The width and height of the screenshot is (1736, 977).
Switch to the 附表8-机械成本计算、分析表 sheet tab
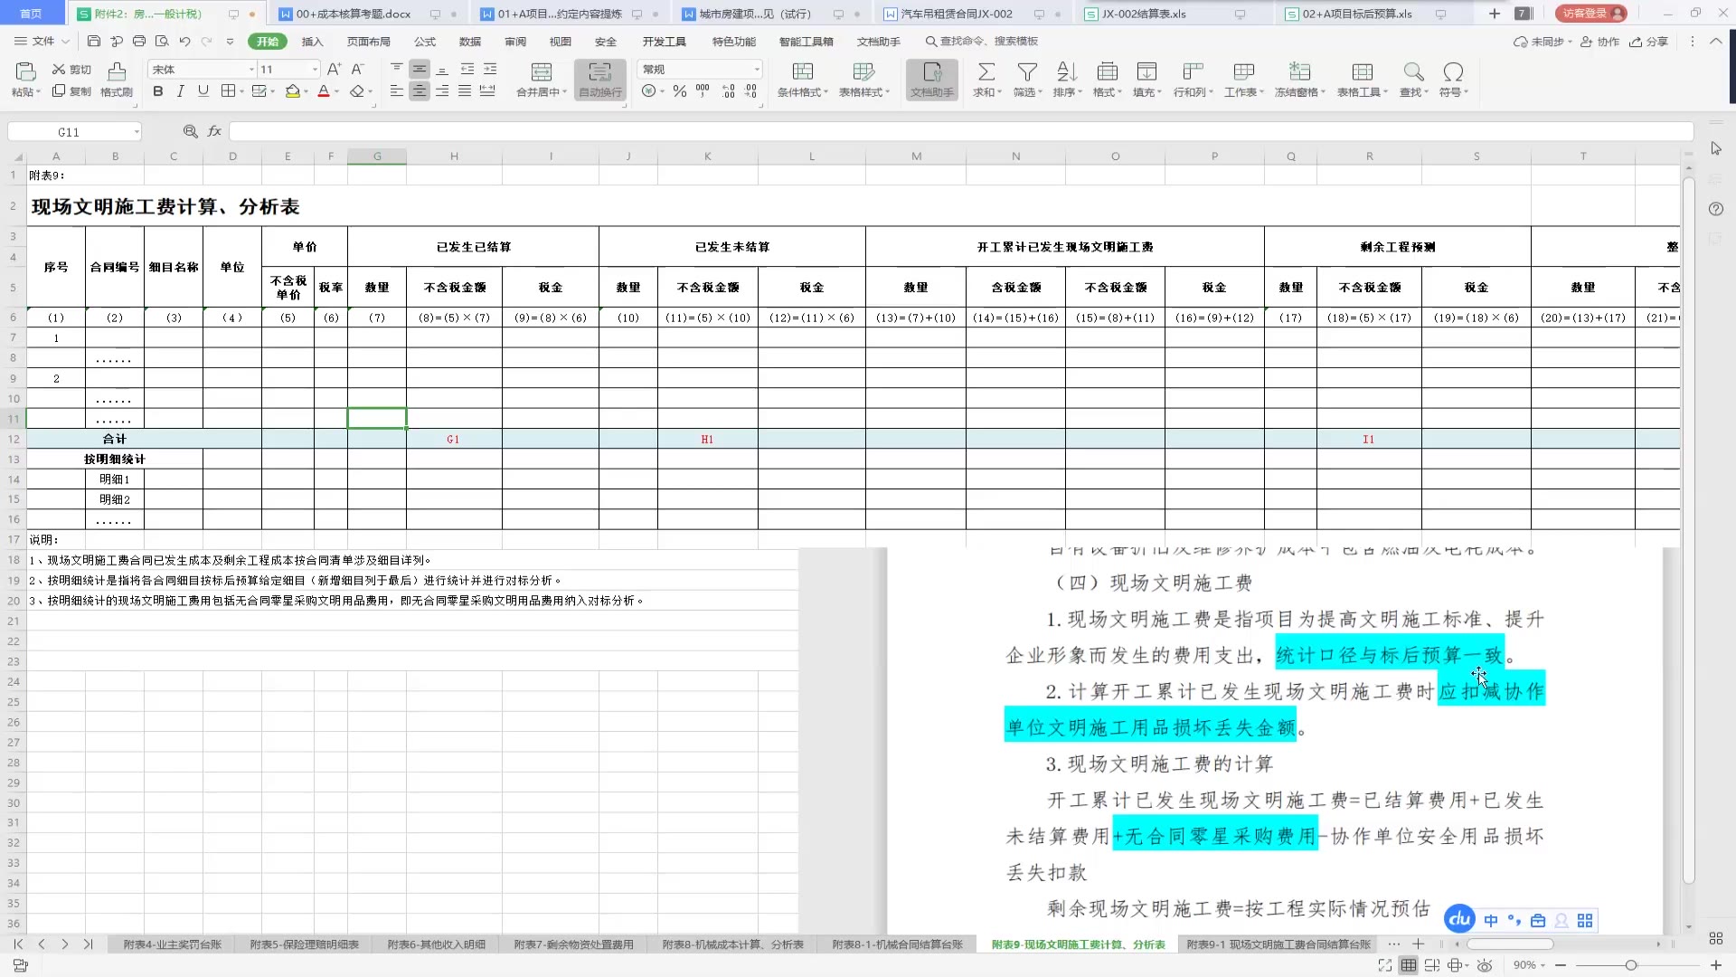732,944
